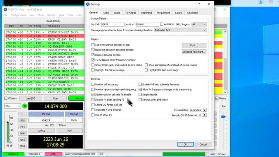Click the Stop button in WSJT-X
The height and width of the screenshot is (157, 279).
pos(55,98)
